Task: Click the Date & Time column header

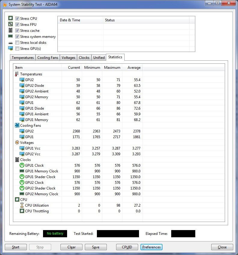Action: coord(80,20)
